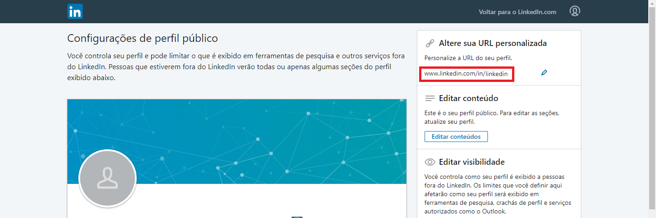Select the www.linkedin.com/in/linkedin URL text
The width and height of the screenshot is (656, 218).
coord(466,73)
